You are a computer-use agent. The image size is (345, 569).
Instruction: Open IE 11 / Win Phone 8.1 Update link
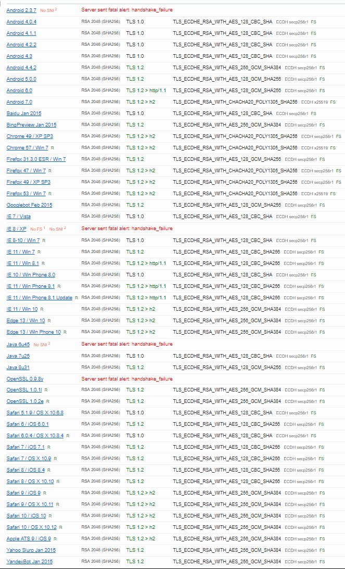(x=40, y=297)
